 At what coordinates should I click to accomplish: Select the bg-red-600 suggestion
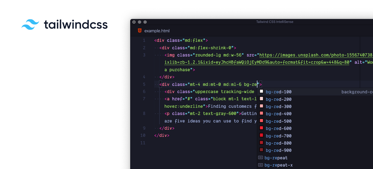point(315,128)
